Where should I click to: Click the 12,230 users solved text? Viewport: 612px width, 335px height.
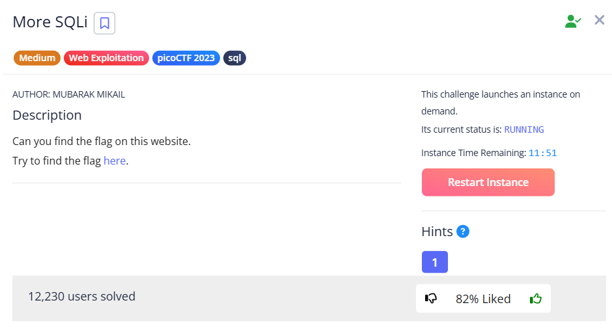(x=81, y=297)
